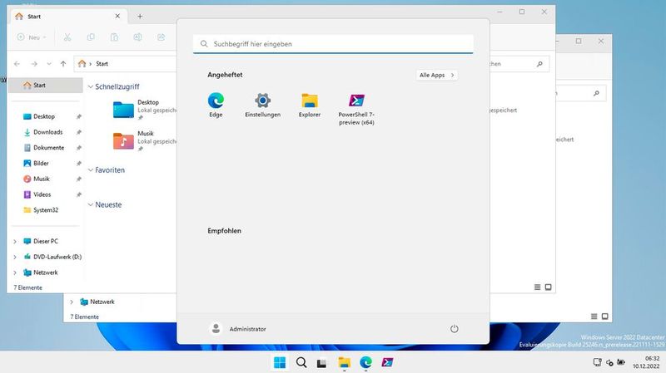Viewport: 666px width, 373px height.
Task: Click the network icon in system tray
Action: (x=597, y=362)
